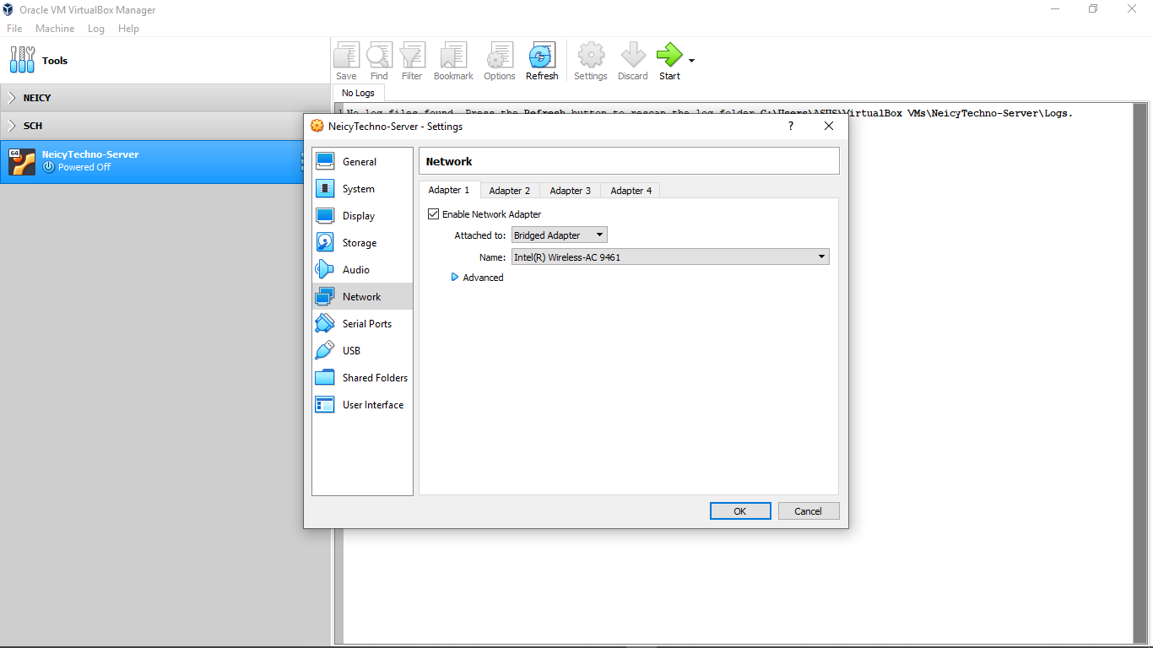The height and width of the screenshot is (648, 1153).
Task: Open the Help menu
Action: point(128,29)
